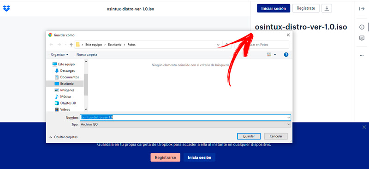Open the comments icon in Dropbox sidebar
The width and height of the screenshot is (369, 169).
(x=362, y=38)
